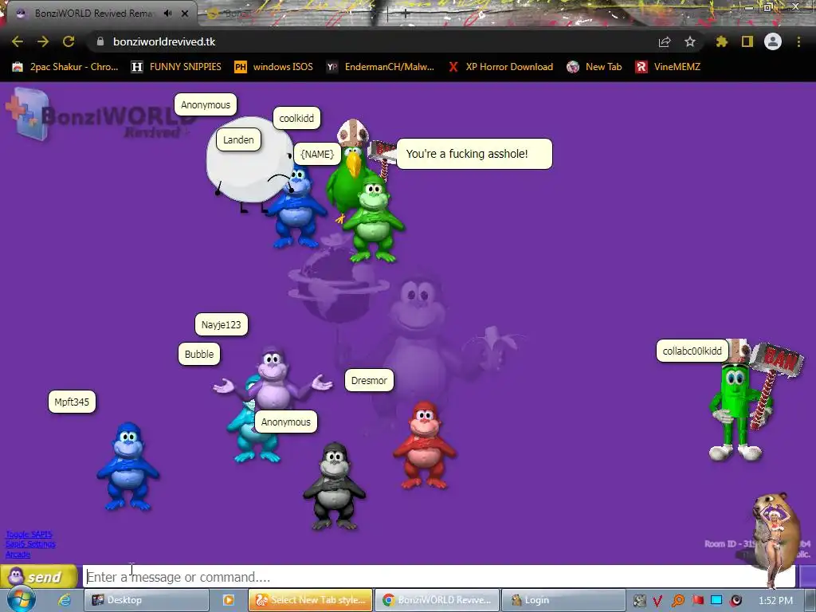Launch Internet Explorer from the taskbar
816x612 pixels.
tap(65, 600)
